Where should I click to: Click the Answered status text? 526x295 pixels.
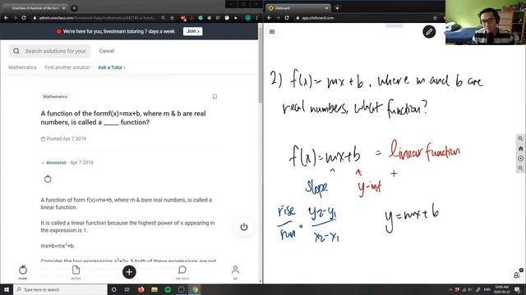coord(56,162)
